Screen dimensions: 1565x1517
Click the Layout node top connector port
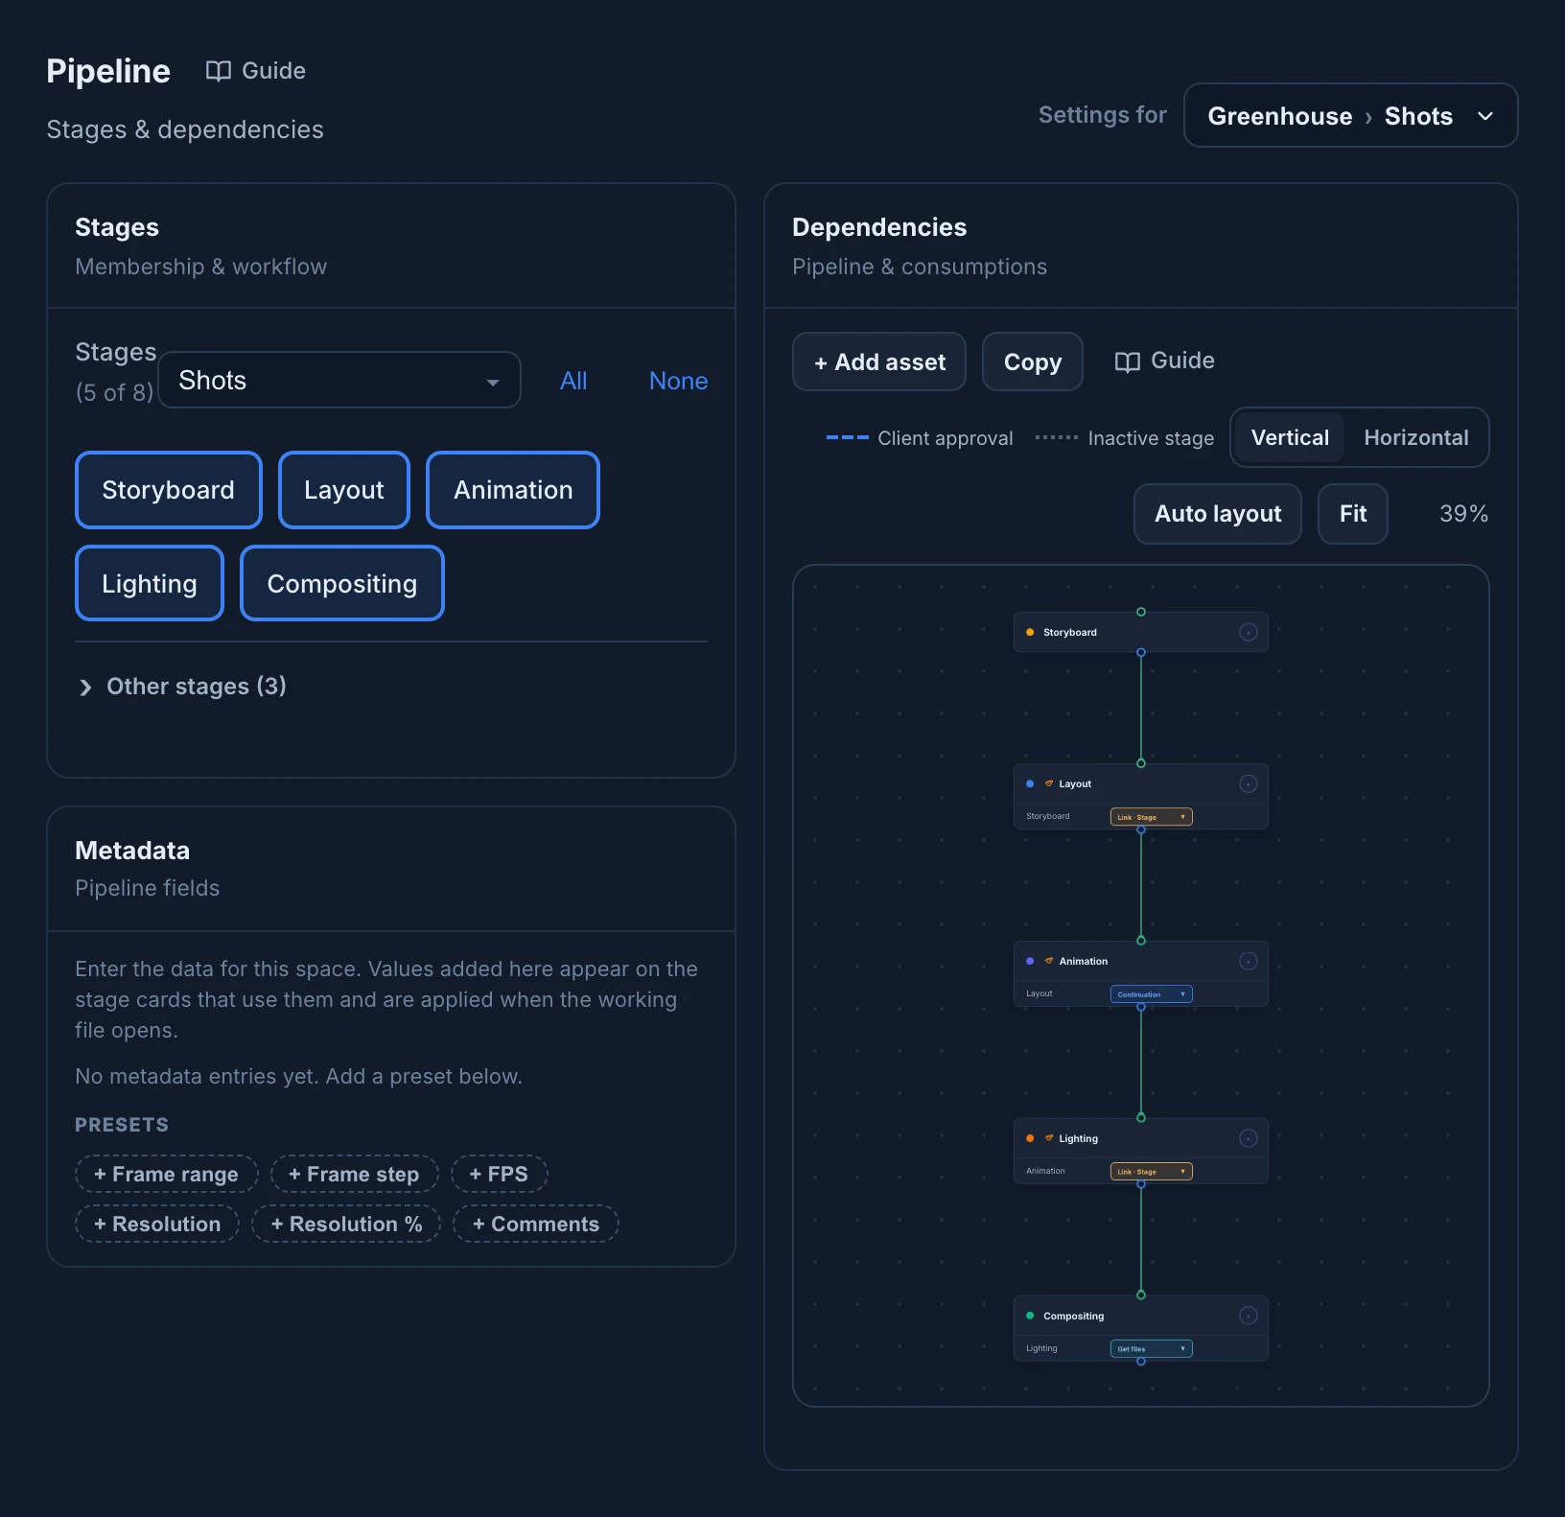(x=1141, y=763)
